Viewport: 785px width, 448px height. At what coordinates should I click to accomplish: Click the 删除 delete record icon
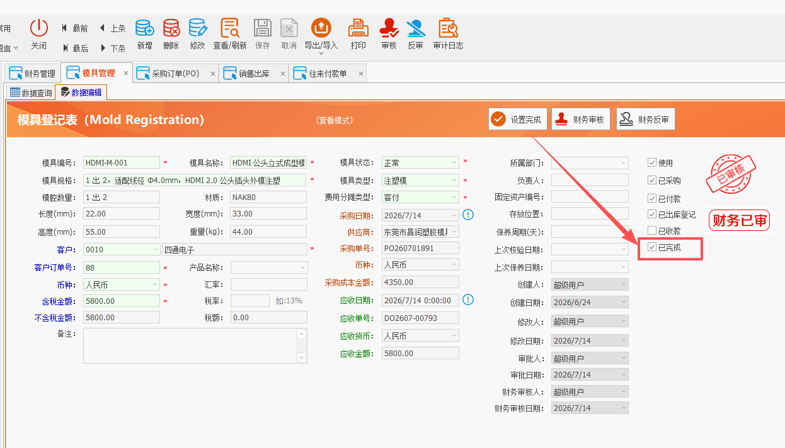tap(171, 28)
